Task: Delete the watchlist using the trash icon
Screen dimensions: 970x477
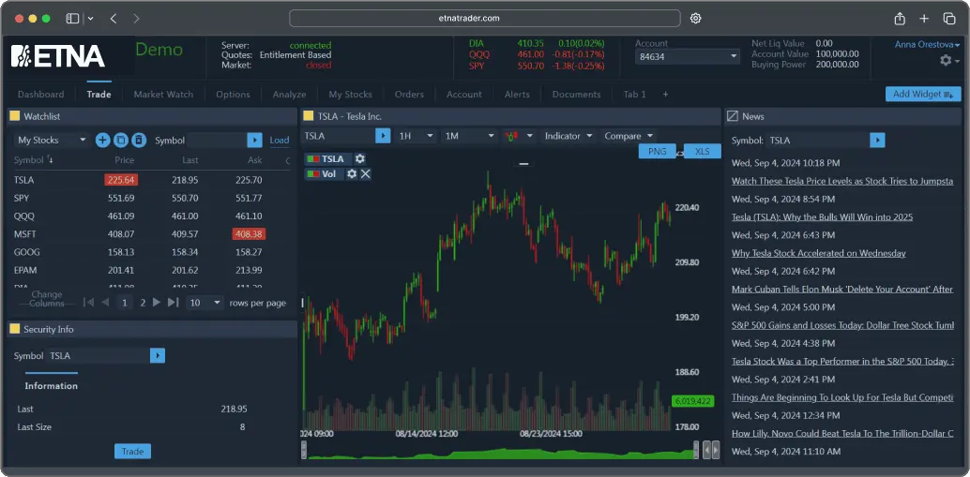Action: (139, 141)
